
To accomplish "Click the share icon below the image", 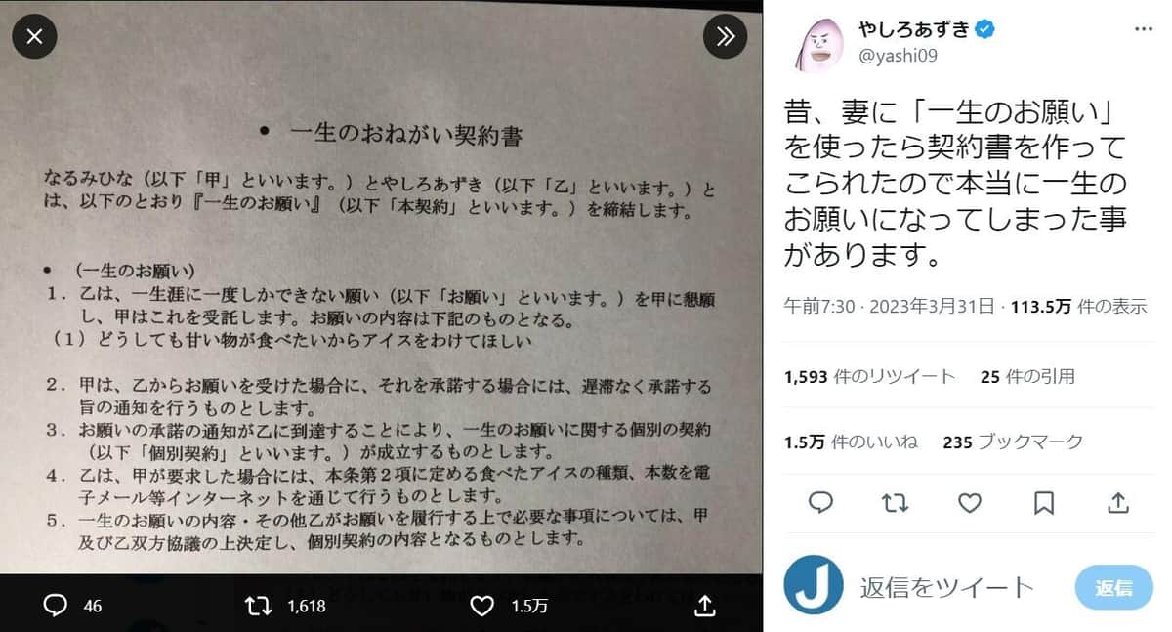I will click(x=705, y=606).
